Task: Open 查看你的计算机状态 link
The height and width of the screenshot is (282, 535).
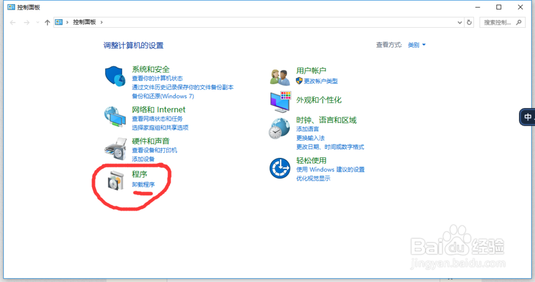Action: tap(157, 79)
